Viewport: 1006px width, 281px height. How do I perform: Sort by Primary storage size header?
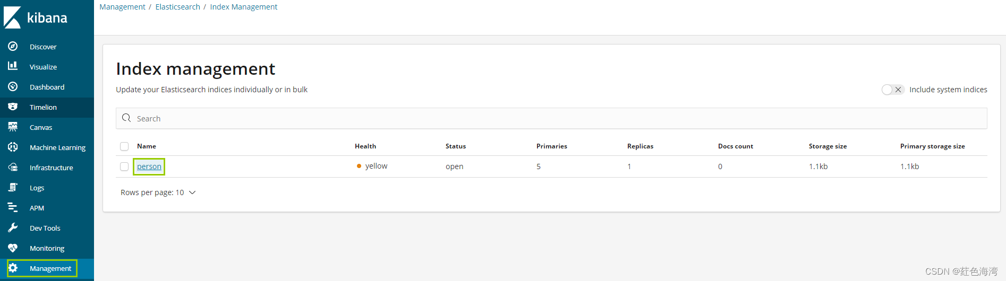click(932, 146)
